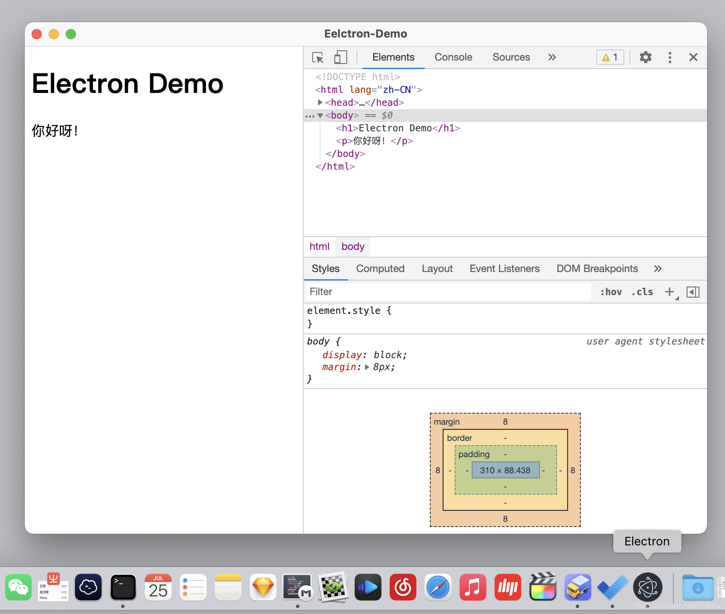The image size is (725, 614).
Task: Activate the inspect element picker icon
Action: tap(318, 58)
